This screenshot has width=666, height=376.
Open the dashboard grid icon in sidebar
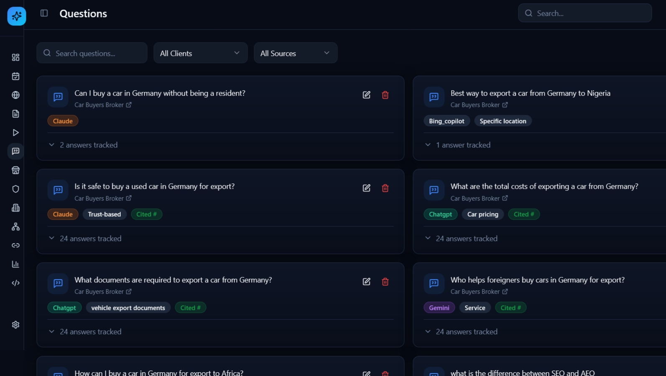click(15, 57)
